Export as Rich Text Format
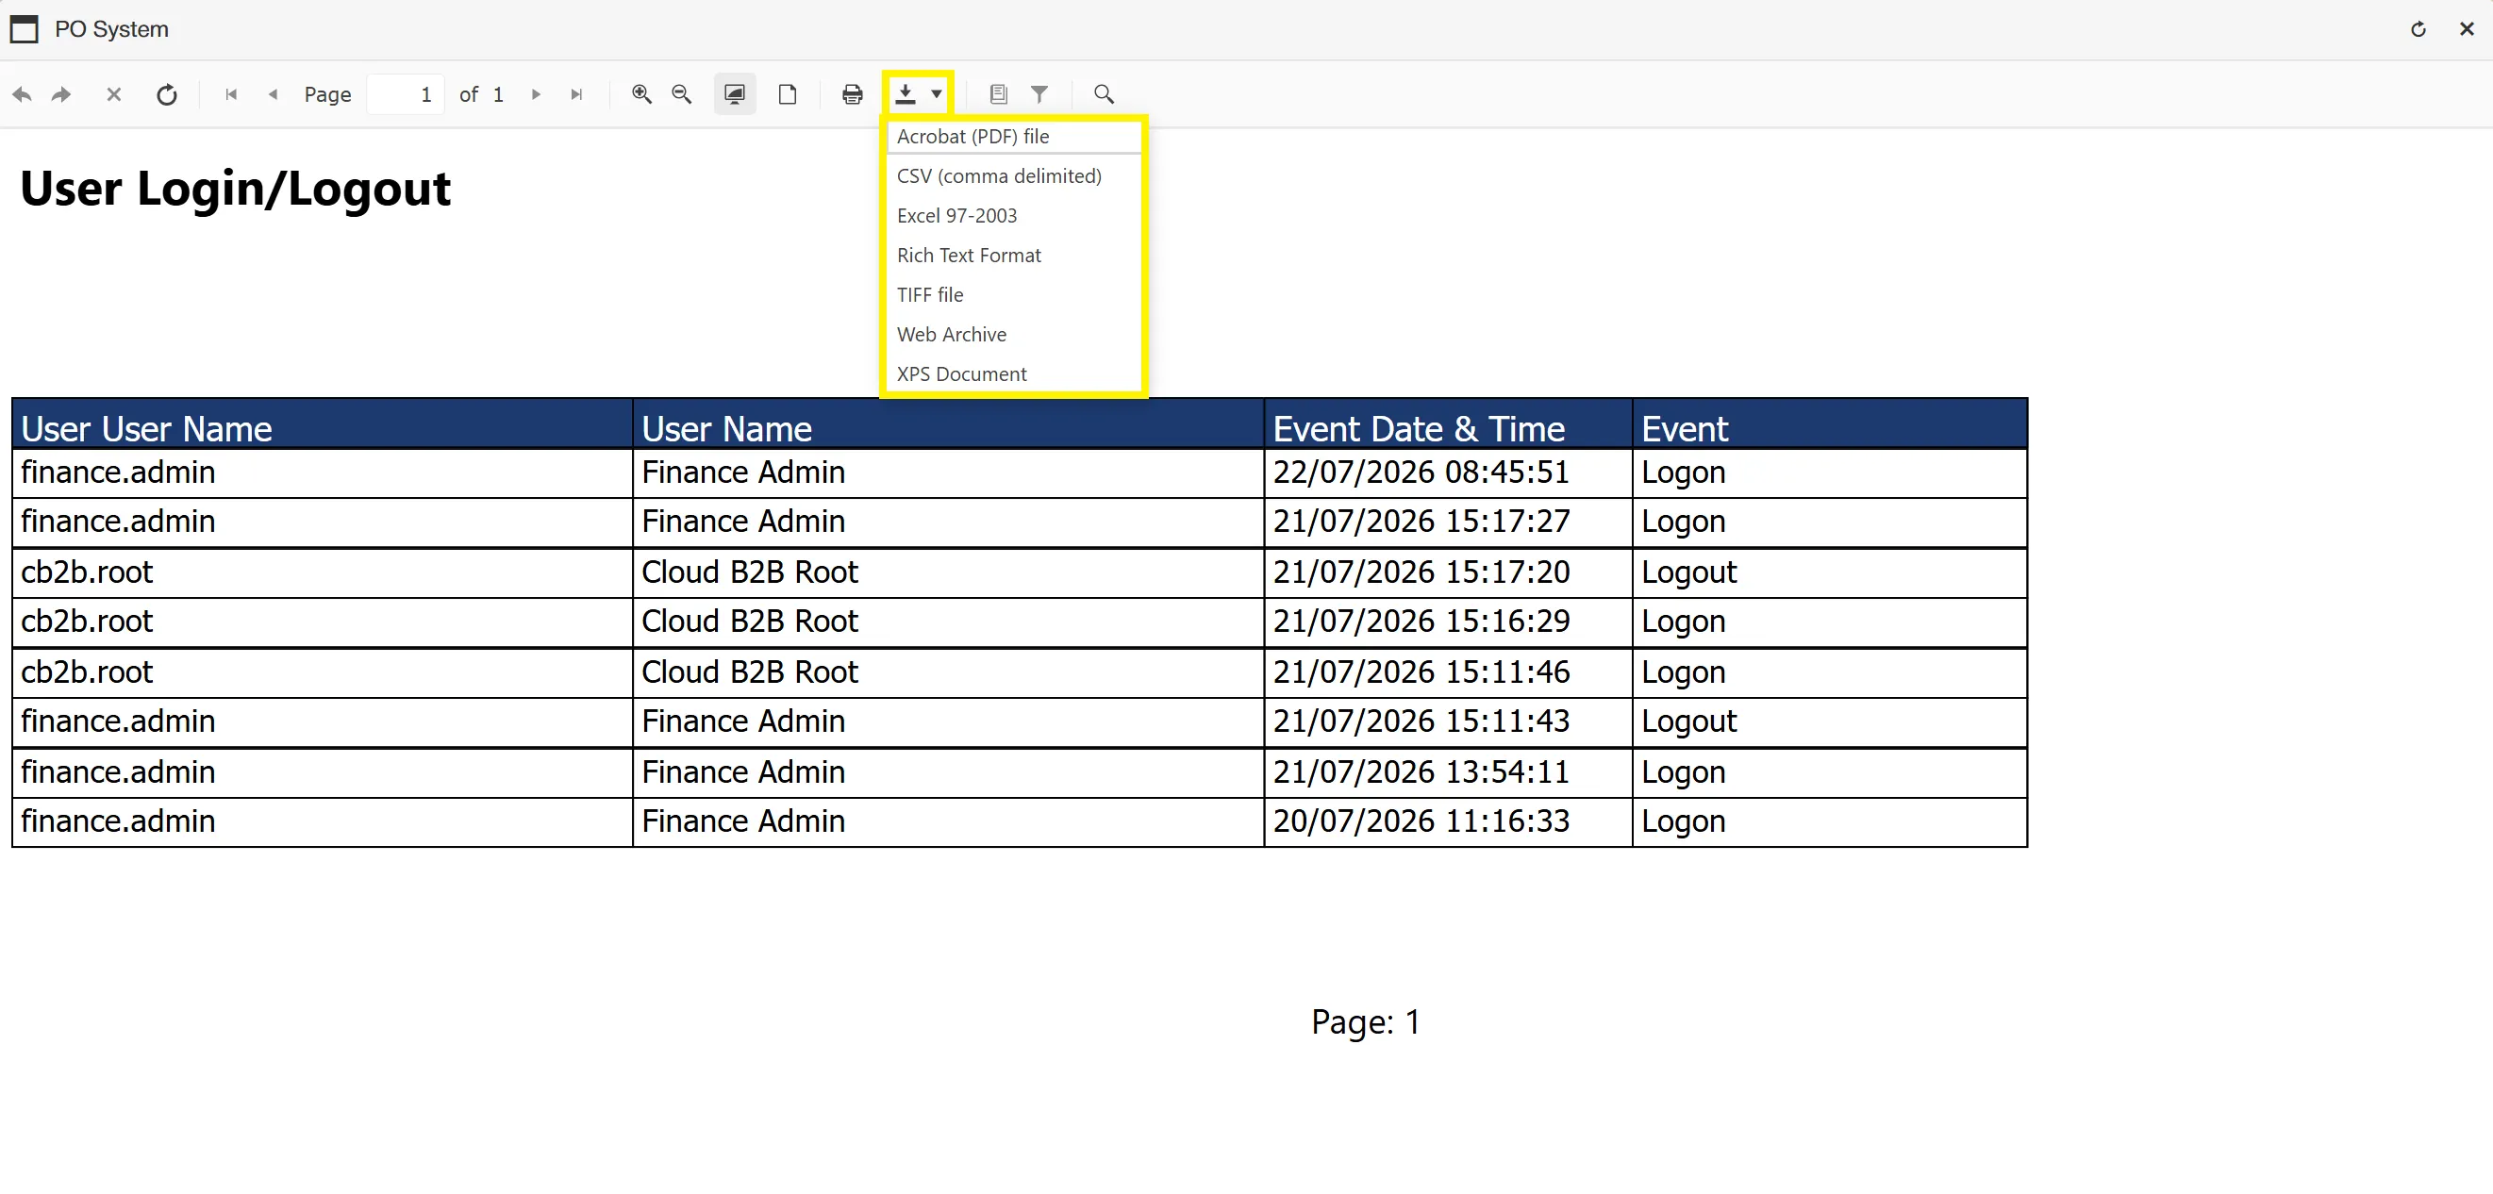 point(1013,256)
